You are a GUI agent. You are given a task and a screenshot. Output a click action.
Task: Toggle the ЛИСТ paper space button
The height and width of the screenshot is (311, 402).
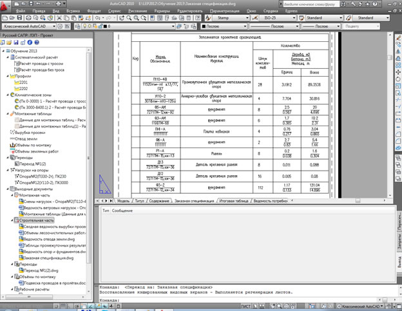click(246, 306)
